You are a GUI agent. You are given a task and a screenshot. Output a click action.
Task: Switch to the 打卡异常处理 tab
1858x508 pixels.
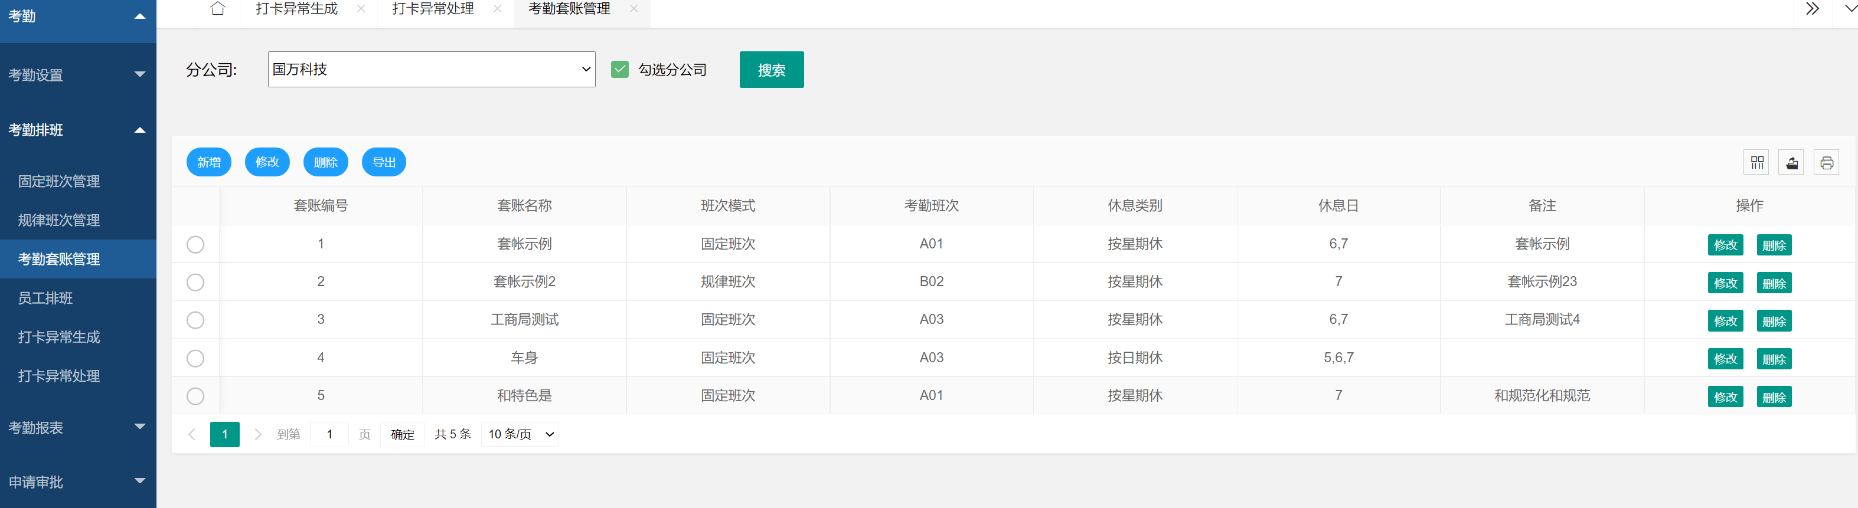(433, 9)
